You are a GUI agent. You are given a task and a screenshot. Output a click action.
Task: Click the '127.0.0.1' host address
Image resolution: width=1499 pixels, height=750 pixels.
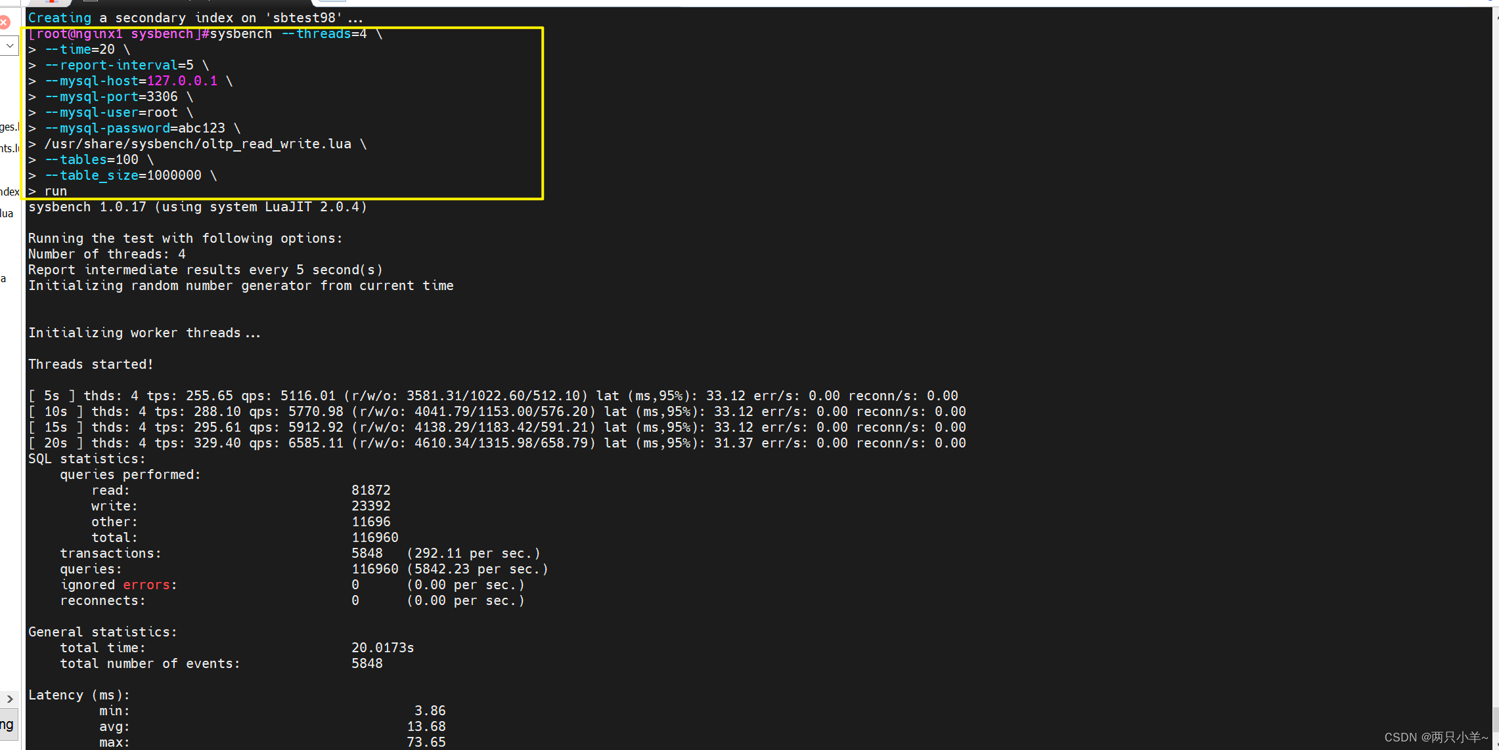[182, 81]
